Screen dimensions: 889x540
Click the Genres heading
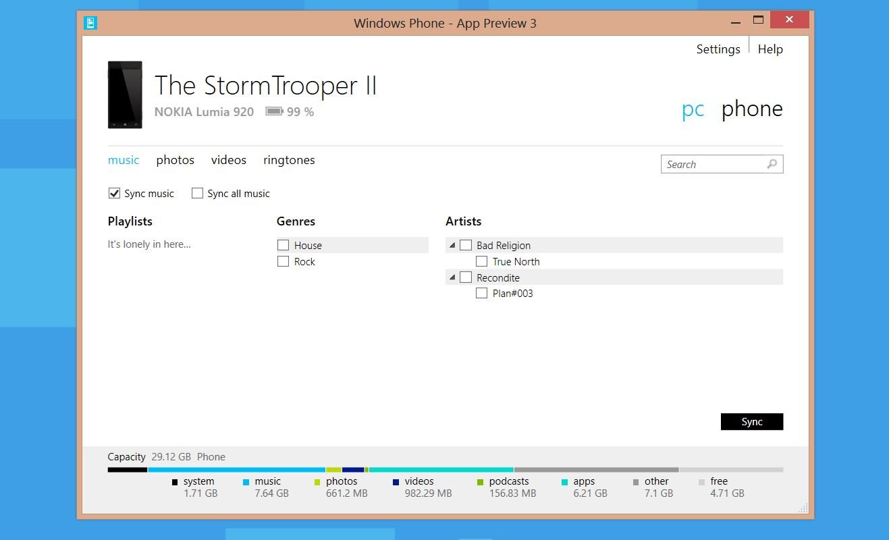(x=296, y=221)
